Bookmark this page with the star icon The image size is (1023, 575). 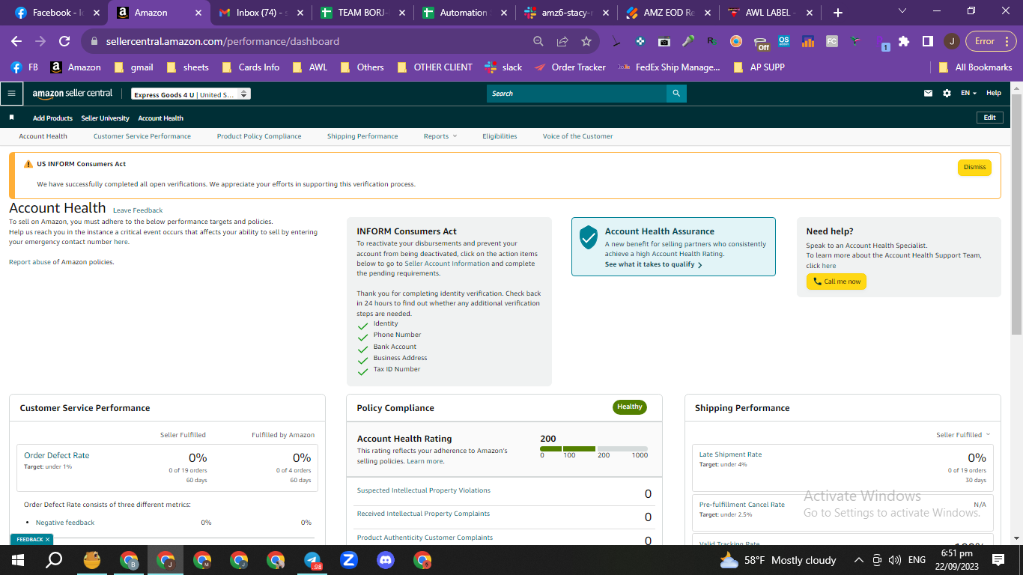(x=586, y=41)
